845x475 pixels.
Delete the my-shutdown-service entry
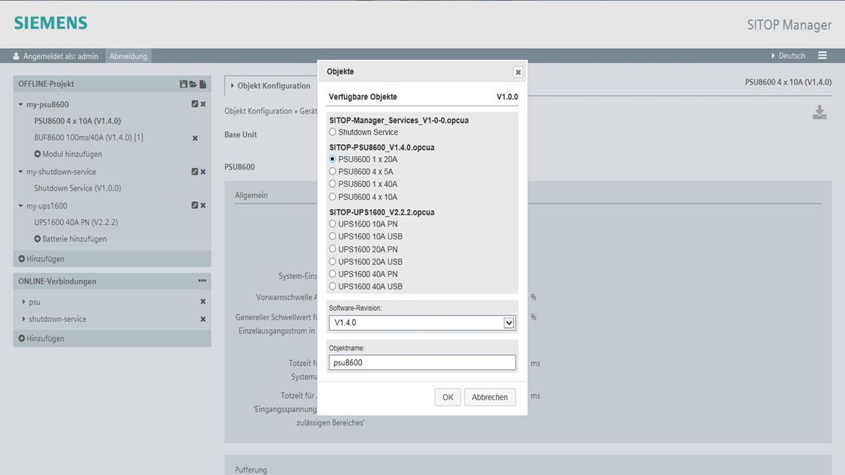pos(203,172)
